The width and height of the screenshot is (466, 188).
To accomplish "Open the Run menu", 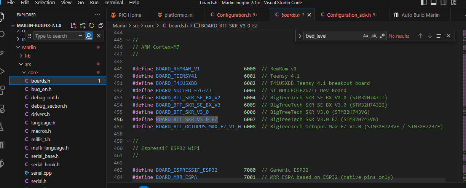I will click(x=94, y=3).
